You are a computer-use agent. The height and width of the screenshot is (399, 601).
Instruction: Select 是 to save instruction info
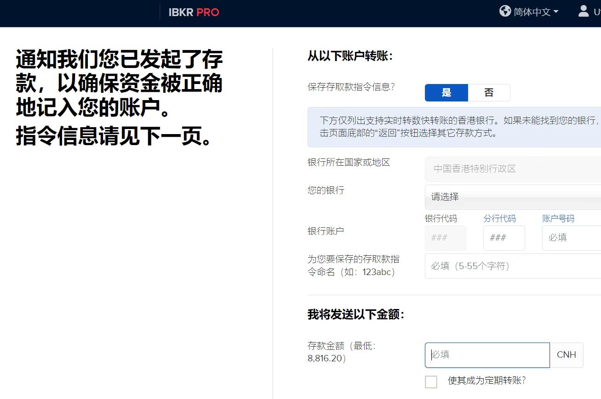click(446, 93)
